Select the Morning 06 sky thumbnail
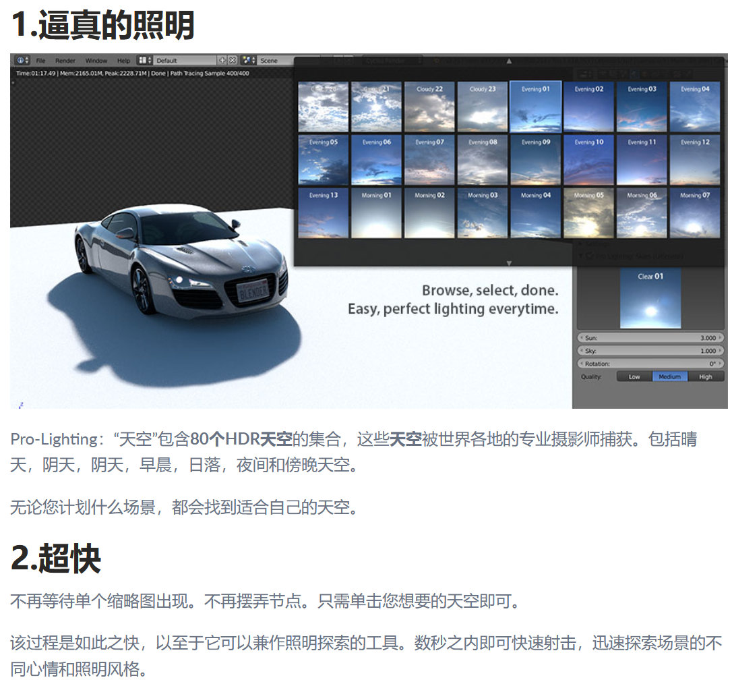The width and height of the screenshot is (732, 682). tap(642, 213)
